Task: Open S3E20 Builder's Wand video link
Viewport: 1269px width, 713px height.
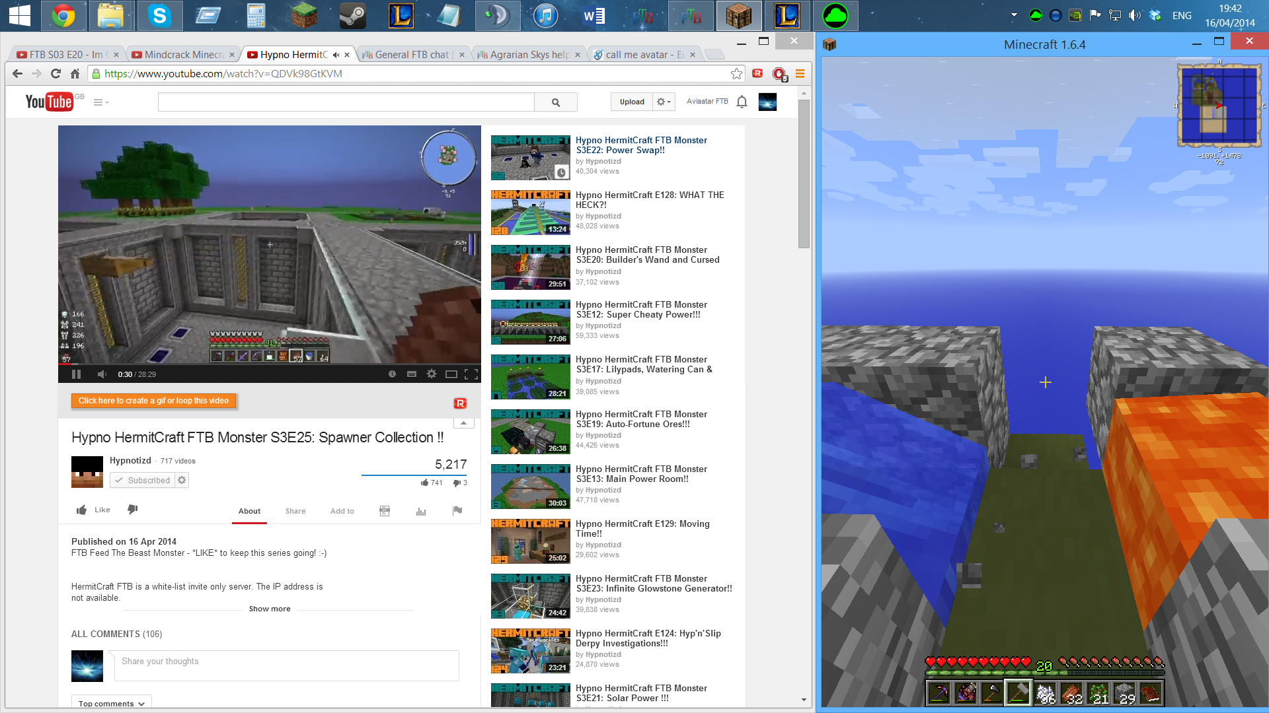Action: click(647, 255)
